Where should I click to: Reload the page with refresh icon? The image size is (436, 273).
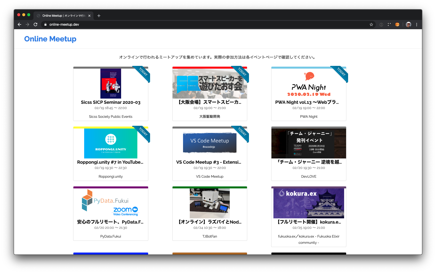tap(35, 24)
